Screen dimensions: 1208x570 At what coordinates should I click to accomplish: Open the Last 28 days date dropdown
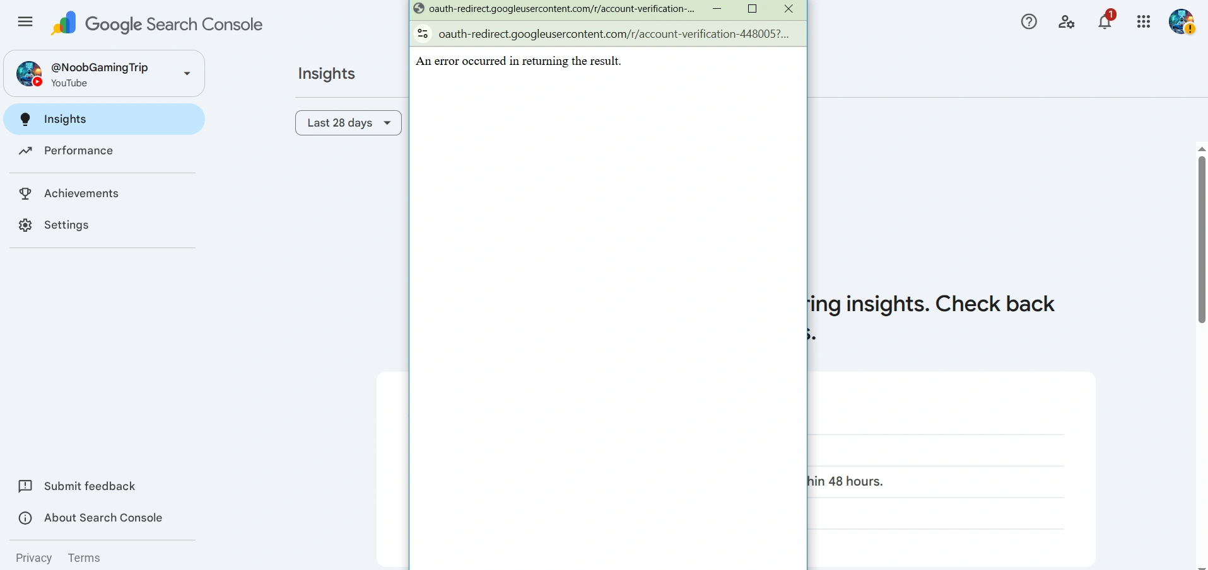tap(348, 123)
